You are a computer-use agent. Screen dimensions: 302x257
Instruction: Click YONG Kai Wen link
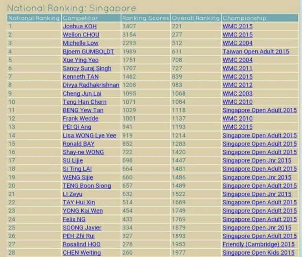(x=83, y=211)
